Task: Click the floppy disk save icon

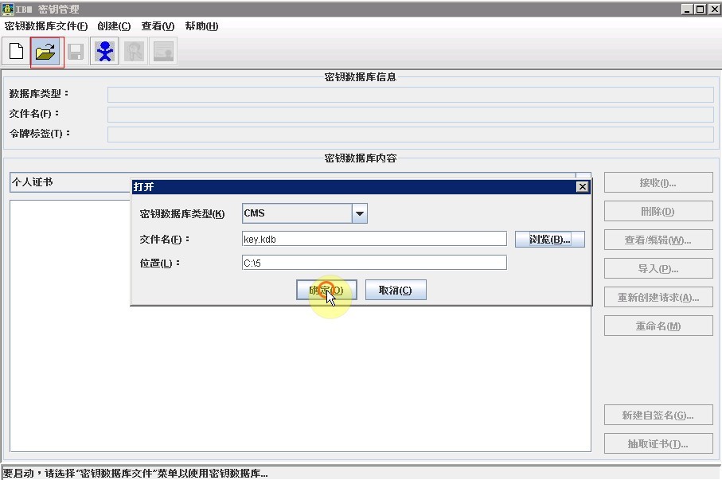Action: [76, 53]
